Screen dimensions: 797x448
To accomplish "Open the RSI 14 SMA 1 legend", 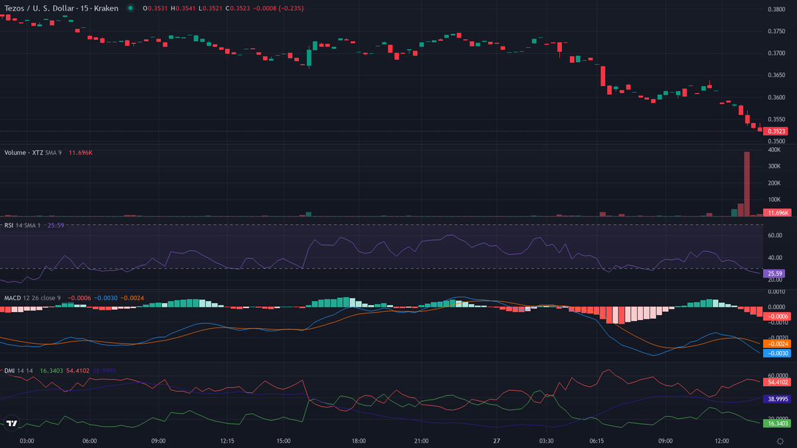I will pos(23,225).
